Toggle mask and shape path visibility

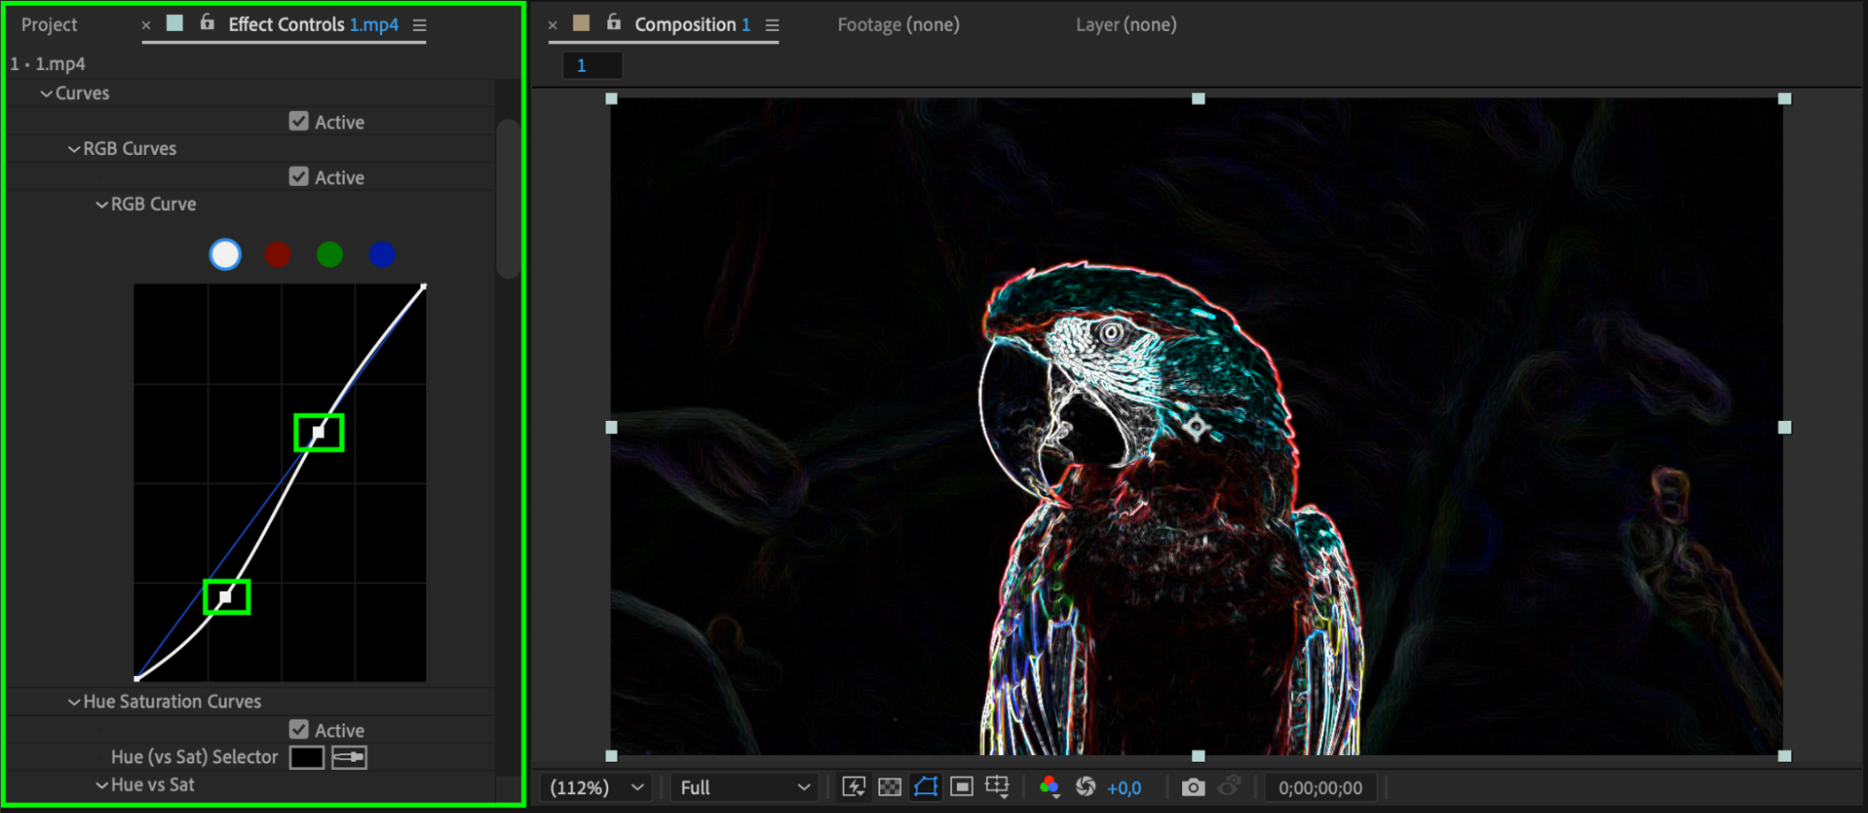tap(925, 787)
